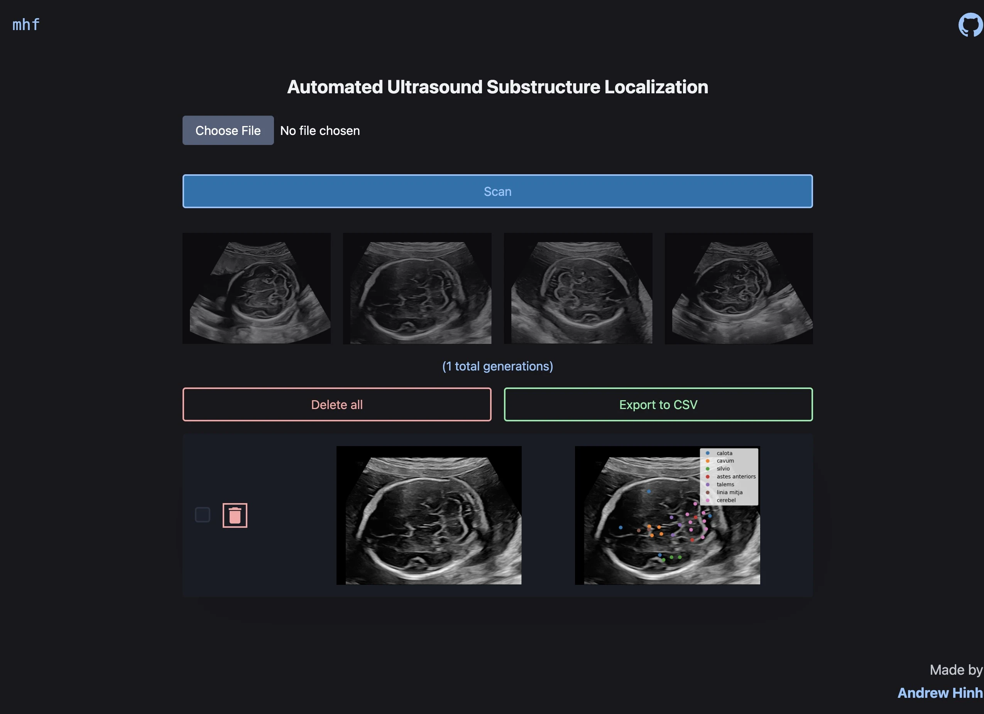The image size is (984, 714).
Task: Open the Andrew Hinh author link
Action: click(x=939, y=693)
